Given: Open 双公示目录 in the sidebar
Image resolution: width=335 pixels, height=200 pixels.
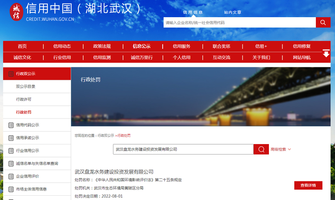Looking at the screenshot, I should click(x=37, y=87).
